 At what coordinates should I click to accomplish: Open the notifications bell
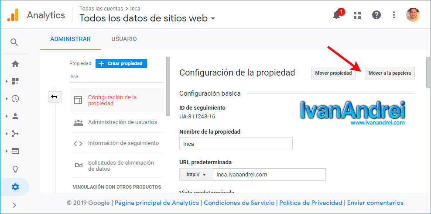coord(337,15)
